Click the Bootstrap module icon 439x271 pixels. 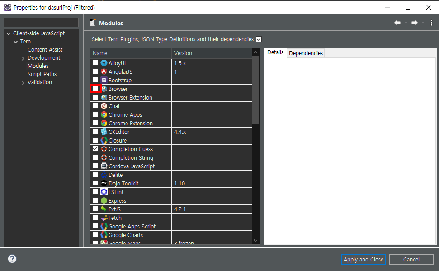(x=104, y=80)
